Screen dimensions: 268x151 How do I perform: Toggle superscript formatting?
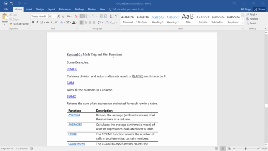click(x=56, y=22)
